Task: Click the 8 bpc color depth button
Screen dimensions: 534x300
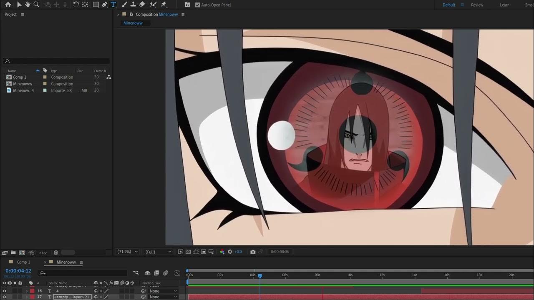Action: (x=43, y=253)
